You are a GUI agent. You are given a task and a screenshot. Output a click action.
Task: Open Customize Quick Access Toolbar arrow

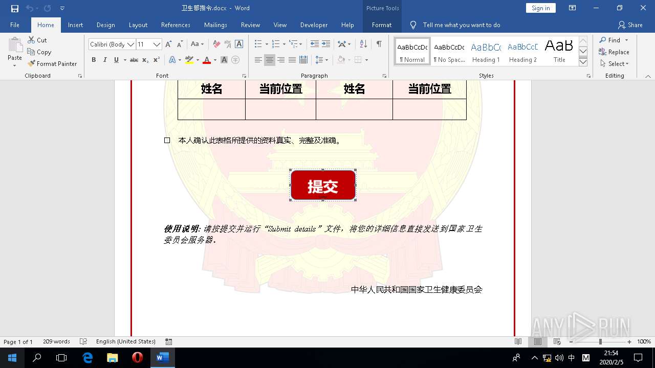62,8
